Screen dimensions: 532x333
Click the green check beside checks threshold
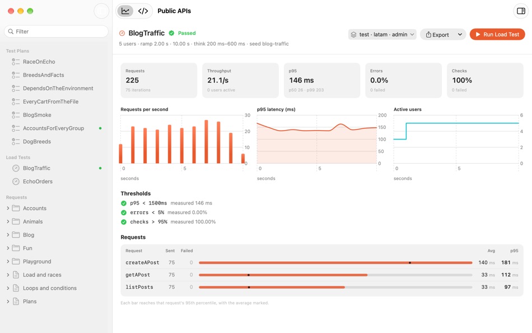point(124,222)
